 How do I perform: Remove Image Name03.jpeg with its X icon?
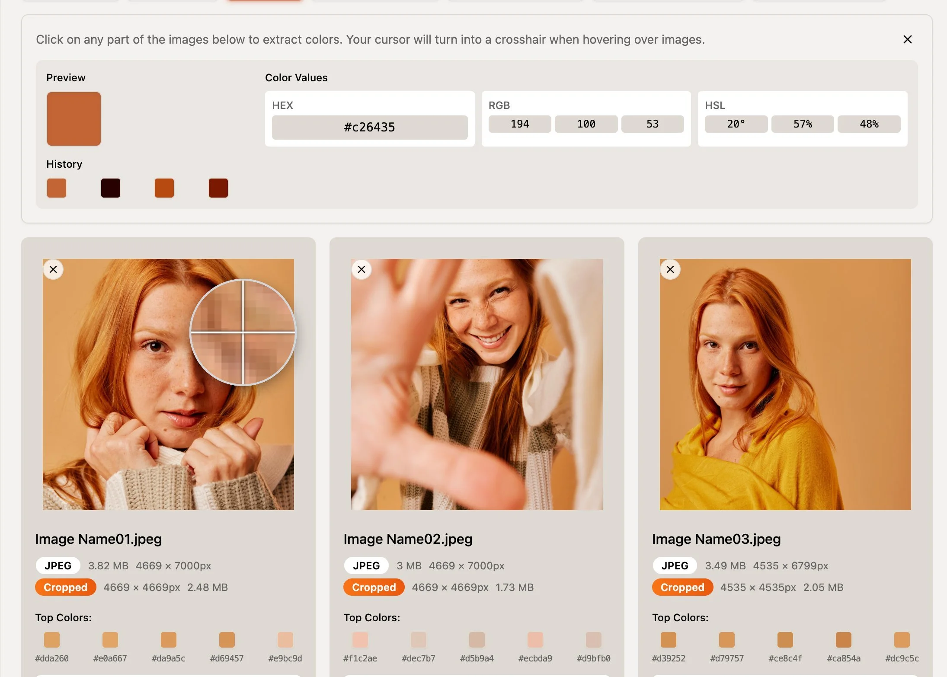[x=670, y=269]
